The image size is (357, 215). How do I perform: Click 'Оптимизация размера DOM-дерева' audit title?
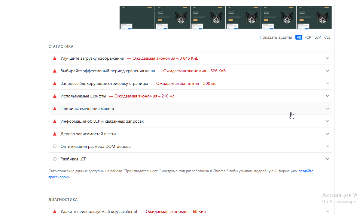95,146
